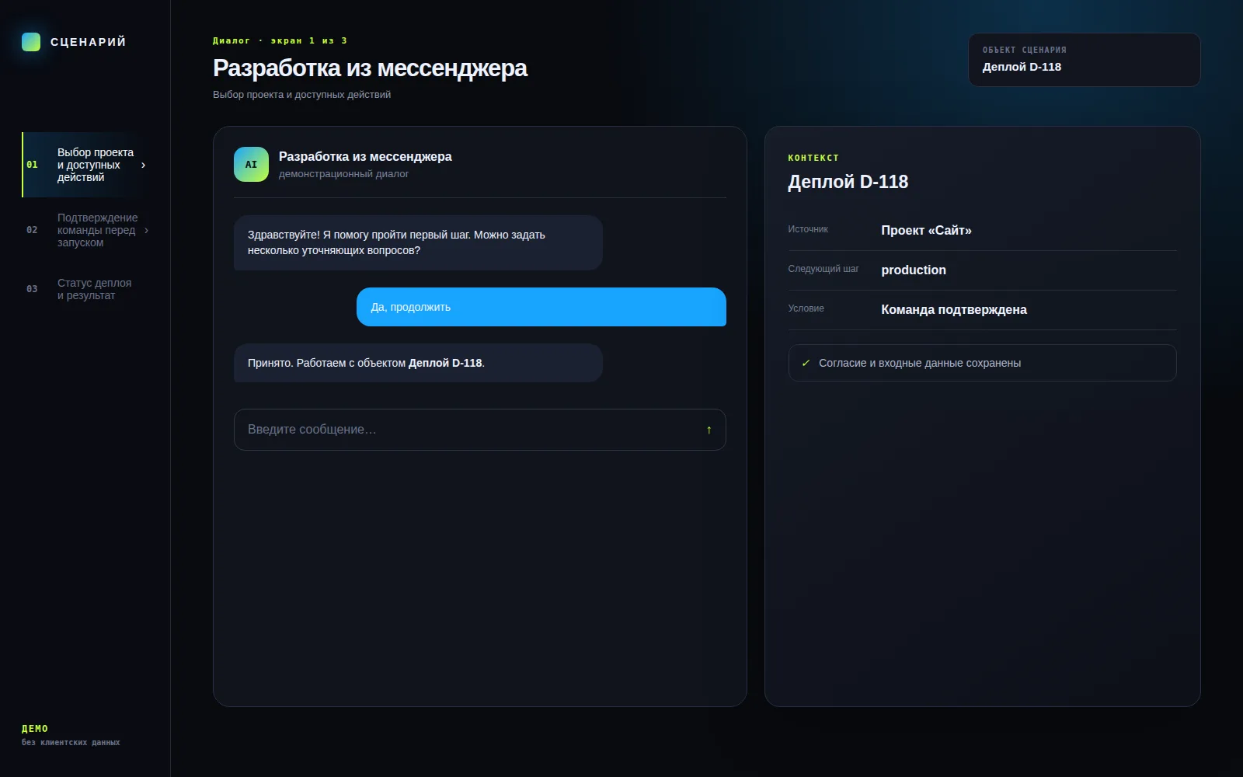The image size is (1243, 777).
Task: Click the Согласие и входные данные сохранены notice
Action: [983, 363]
